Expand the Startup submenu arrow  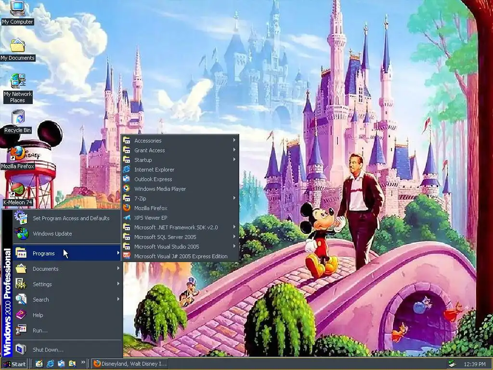[234, 159]
